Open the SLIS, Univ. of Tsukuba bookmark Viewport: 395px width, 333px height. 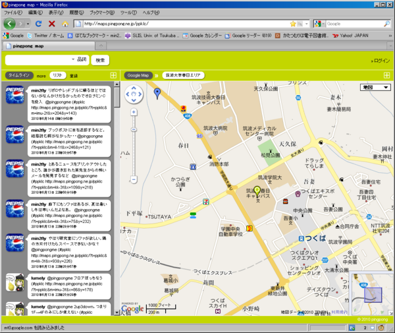152,36
